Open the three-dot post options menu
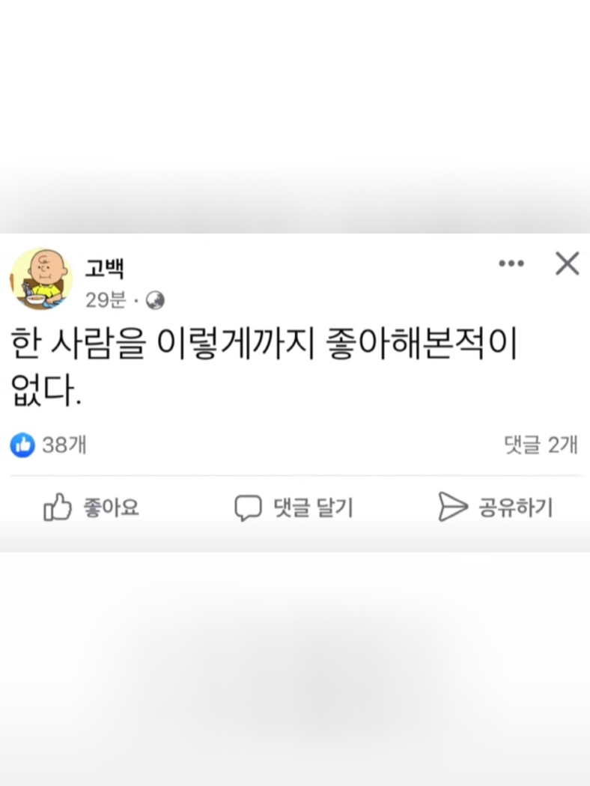590x786 pixels. (511, 263)
